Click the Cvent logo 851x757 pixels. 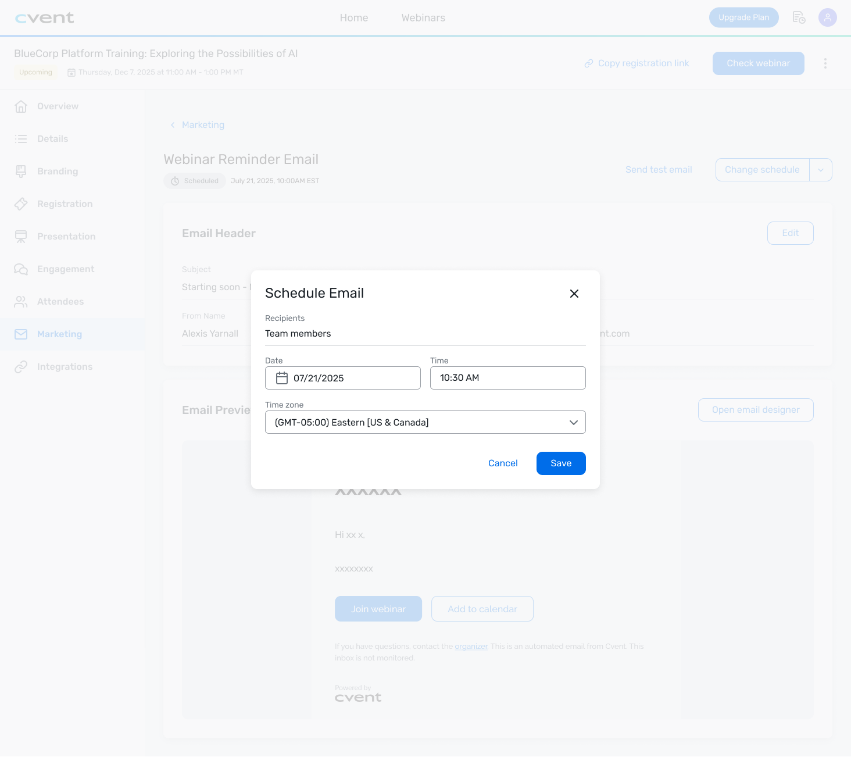click(x=45, y=18)
